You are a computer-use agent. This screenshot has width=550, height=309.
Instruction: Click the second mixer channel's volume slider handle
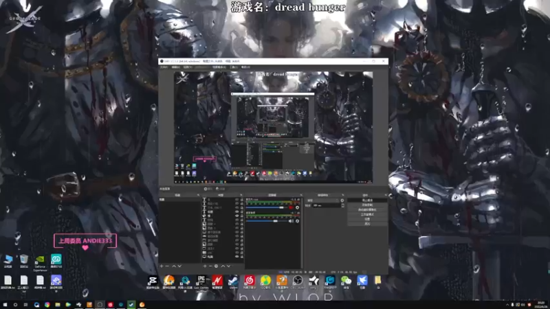(276, 221)
